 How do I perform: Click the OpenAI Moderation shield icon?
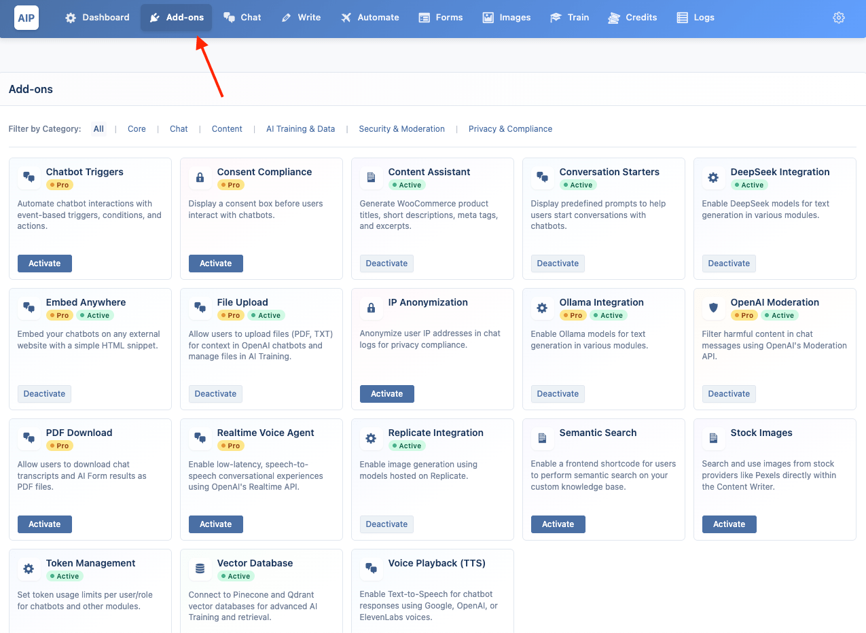tap(713, 308)
